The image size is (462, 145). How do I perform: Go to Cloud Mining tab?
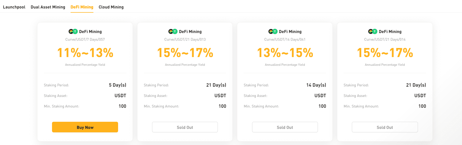click(111, 7)
